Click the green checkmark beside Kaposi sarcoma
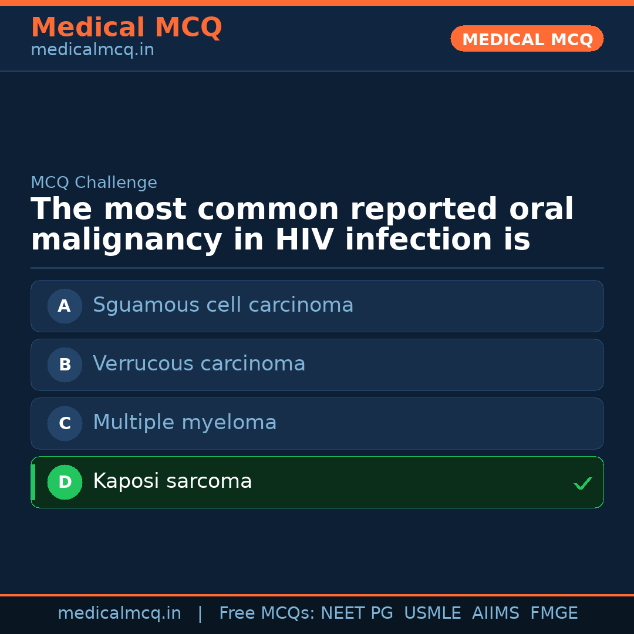 (x=582, y=483)
